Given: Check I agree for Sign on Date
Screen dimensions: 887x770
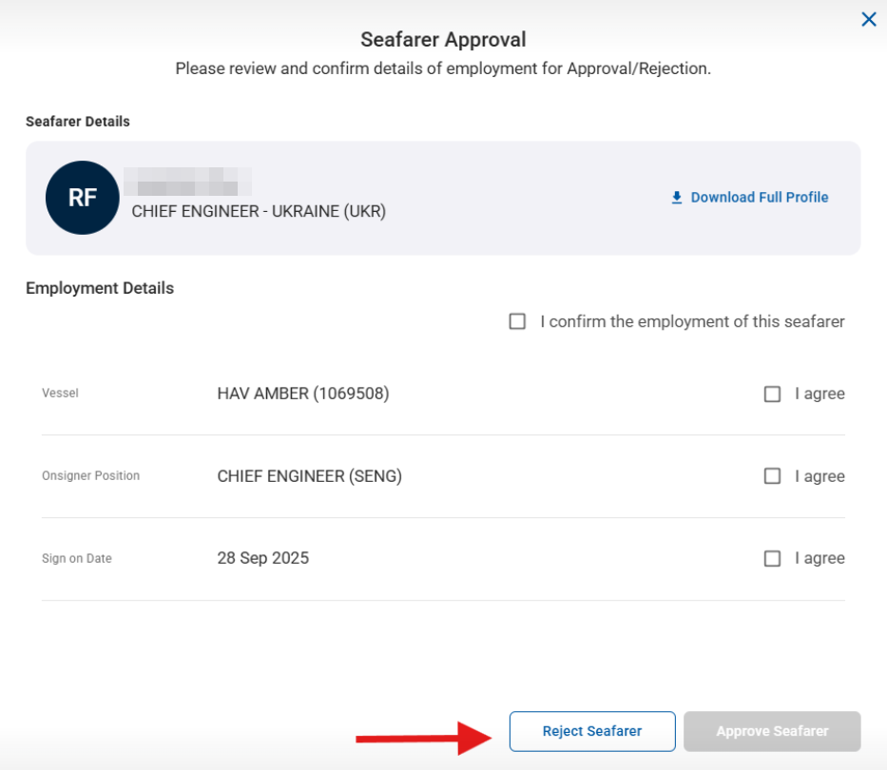Looking at the screenshot, I should [772, 559].
